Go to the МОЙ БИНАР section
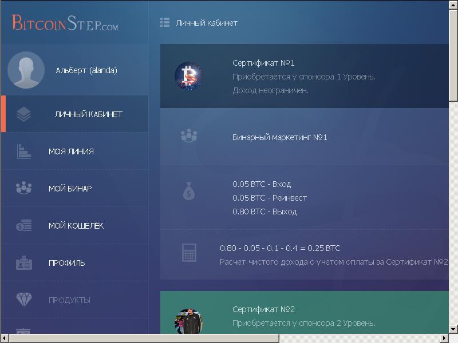The image size is (458, 343). (74, 189)
